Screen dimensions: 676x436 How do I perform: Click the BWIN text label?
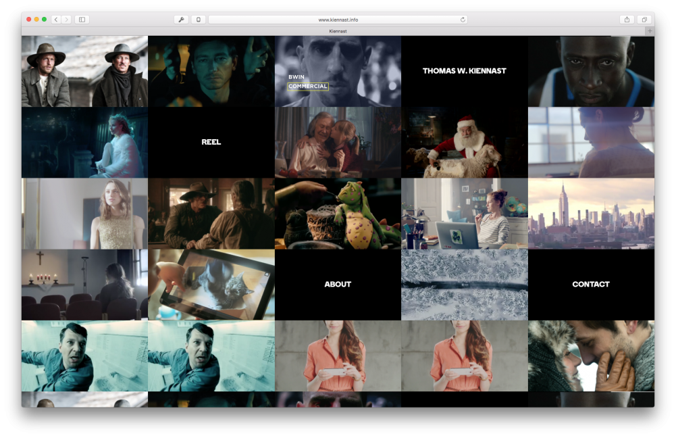click(x=296, y=77)
